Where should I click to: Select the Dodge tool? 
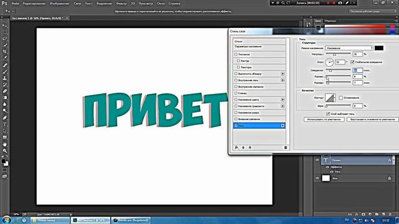coord(4,111)
